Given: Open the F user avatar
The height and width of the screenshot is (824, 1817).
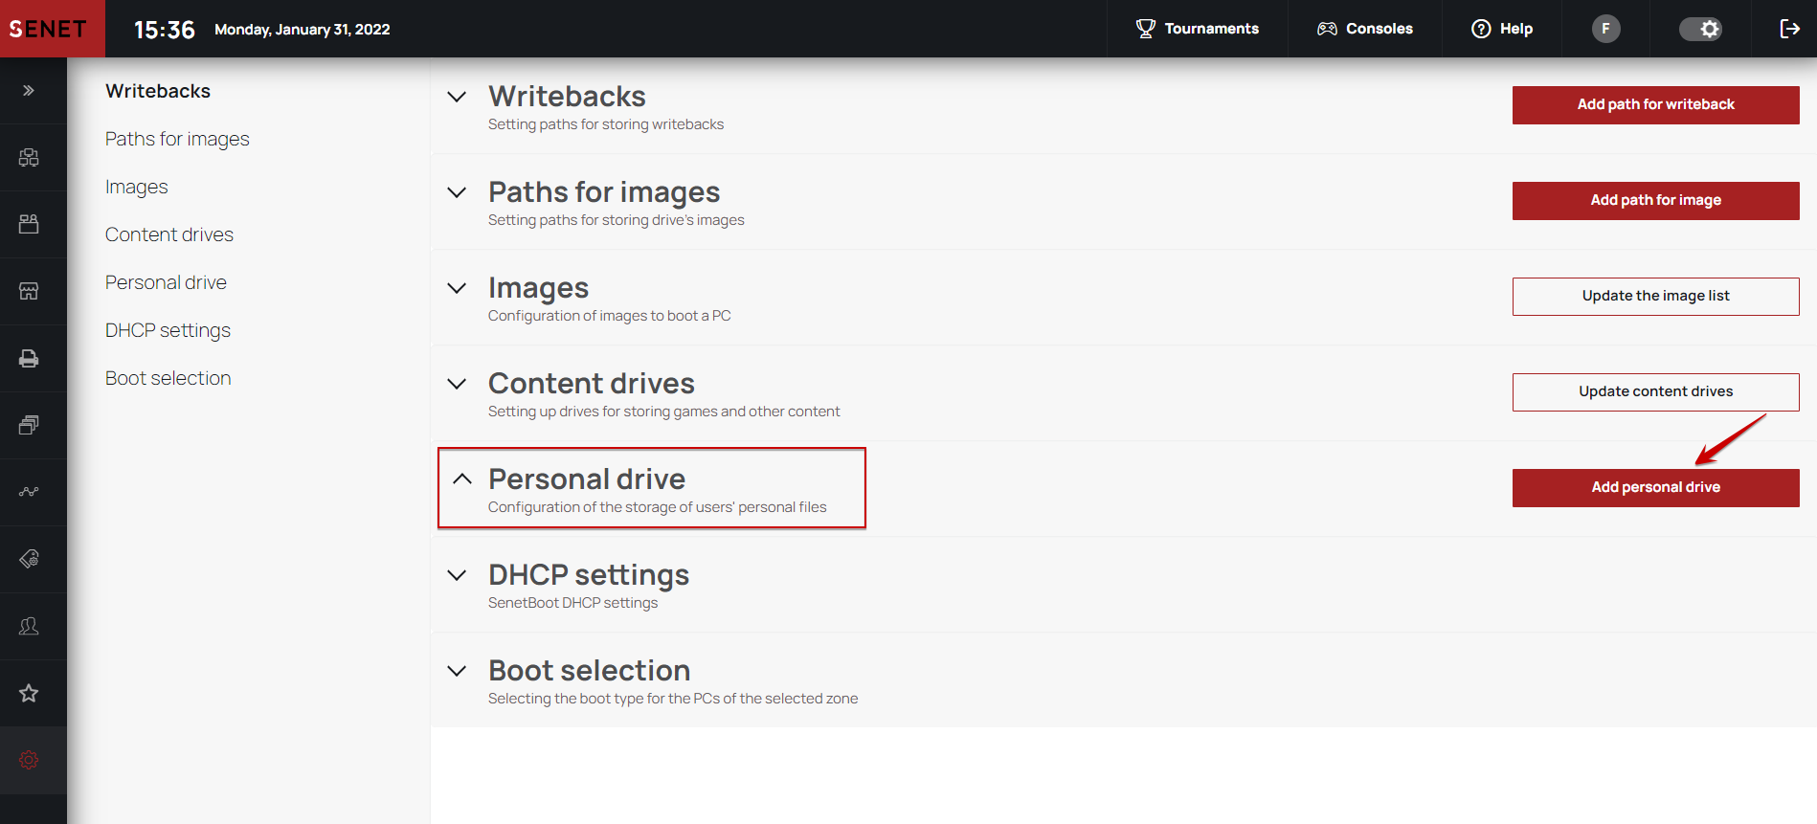Looking at the screenshot, I should pyautogui.click(x=1605, y=29).
